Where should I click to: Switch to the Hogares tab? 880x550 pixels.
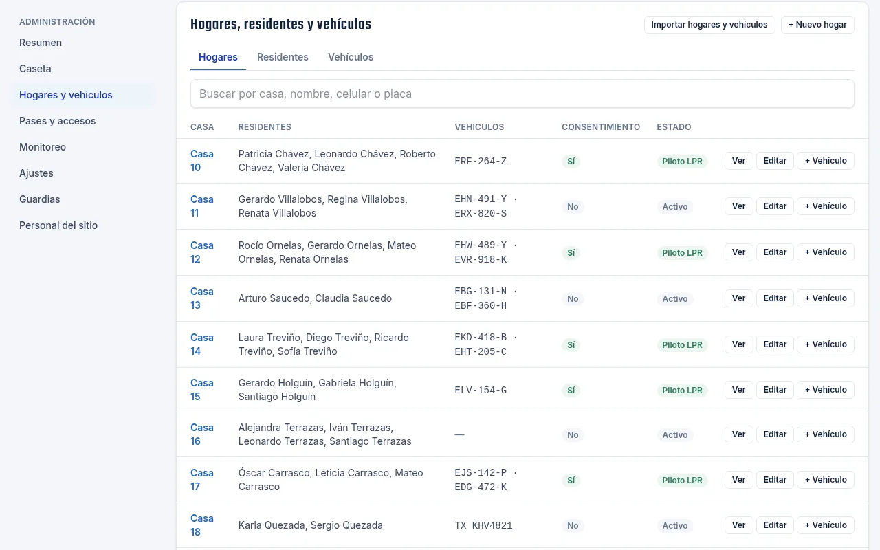click(218, 57)
